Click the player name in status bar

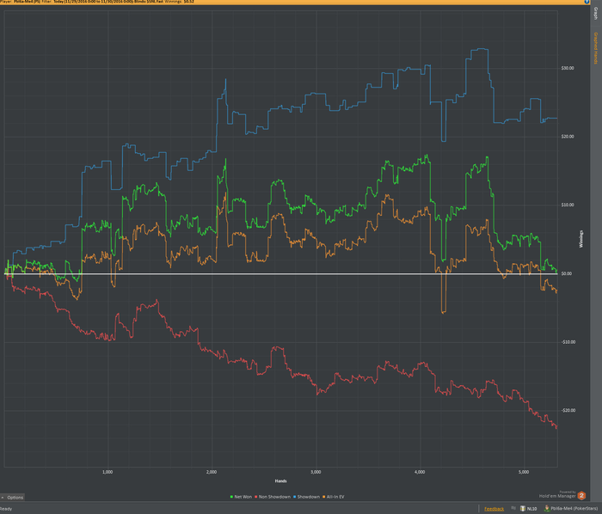[574, 509]
